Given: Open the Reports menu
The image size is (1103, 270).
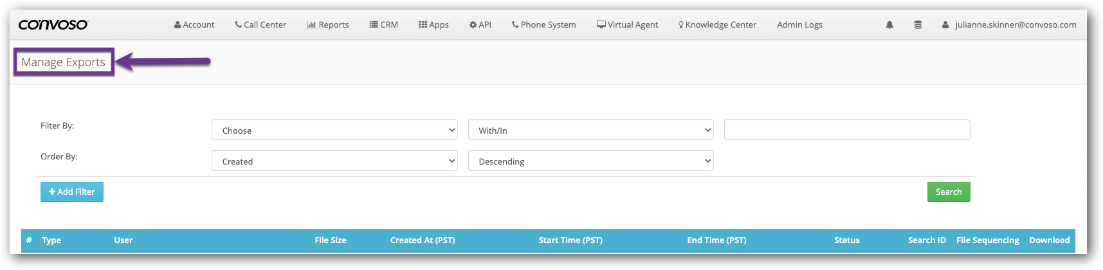Looking at the screenshot, I should click(328, 25).
